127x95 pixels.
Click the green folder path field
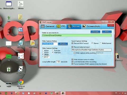point(77,35)
